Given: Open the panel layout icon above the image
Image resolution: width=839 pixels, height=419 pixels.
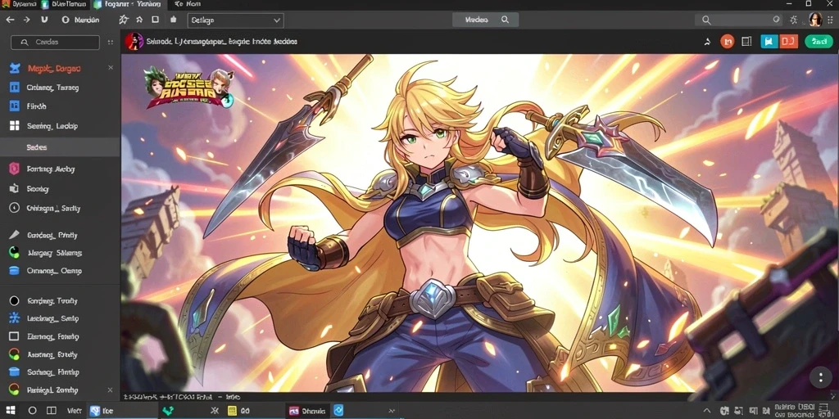Looking at the screenshot, I should click(x=746, y=42).
